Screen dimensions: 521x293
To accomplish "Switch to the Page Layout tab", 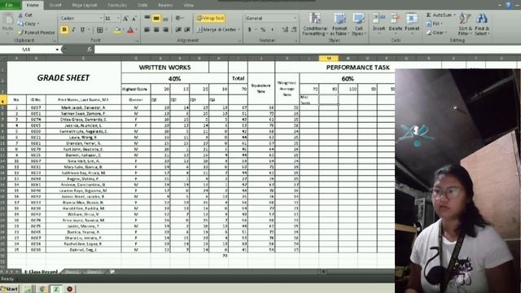I will click(85, 5).
